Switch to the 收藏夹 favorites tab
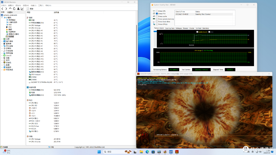The image size is (276, 155). [10, 12]
